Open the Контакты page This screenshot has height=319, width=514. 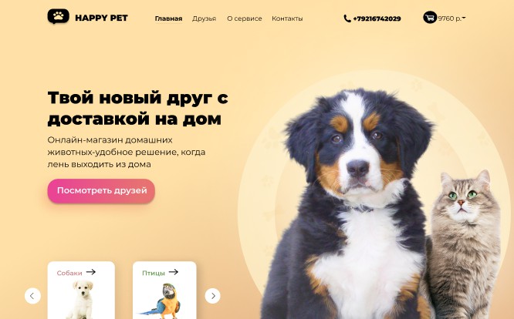click(x=287, y=18)
